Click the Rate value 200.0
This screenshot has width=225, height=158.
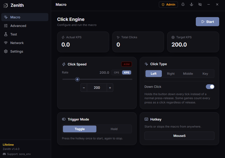pos(104,72)
